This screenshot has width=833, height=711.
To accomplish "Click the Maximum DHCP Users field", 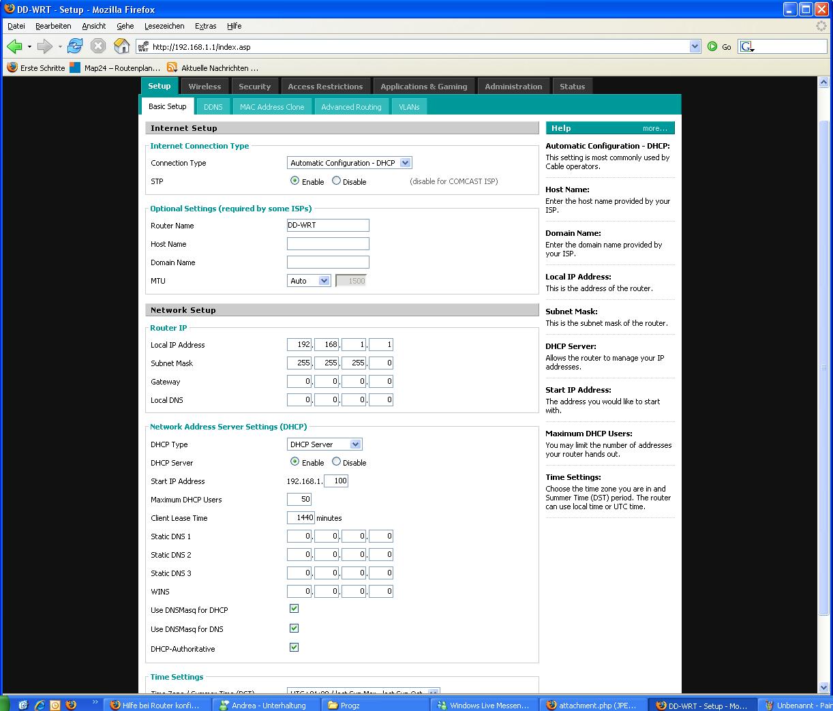I will (299, 499).
